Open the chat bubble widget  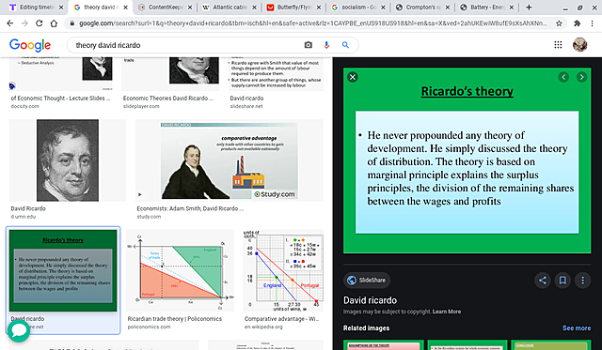[18, 330]
